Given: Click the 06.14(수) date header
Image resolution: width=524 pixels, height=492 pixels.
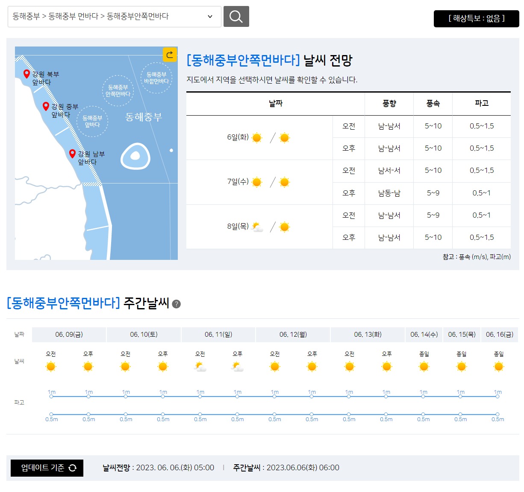Looking at the screenshot, I should [424, 335].
